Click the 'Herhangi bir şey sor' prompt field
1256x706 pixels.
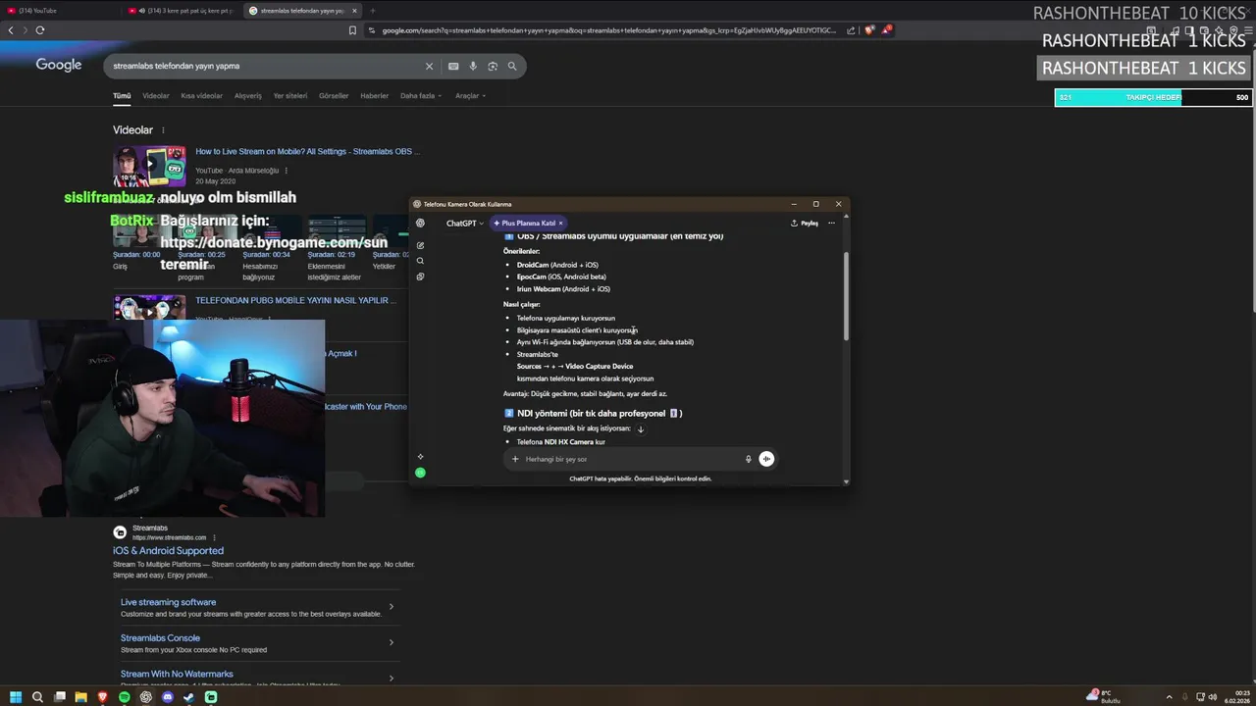(x=628, y=459)
